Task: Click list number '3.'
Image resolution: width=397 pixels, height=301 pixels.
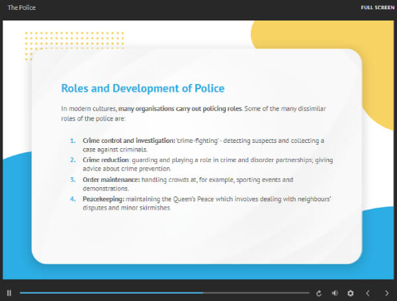Action: (73, 180)
